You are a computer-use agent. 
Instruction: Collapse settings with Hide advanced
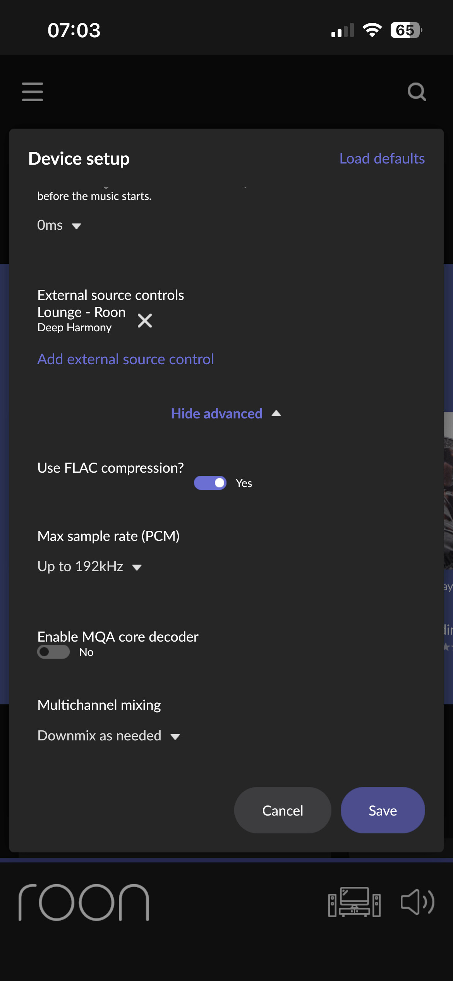(226, 413)
